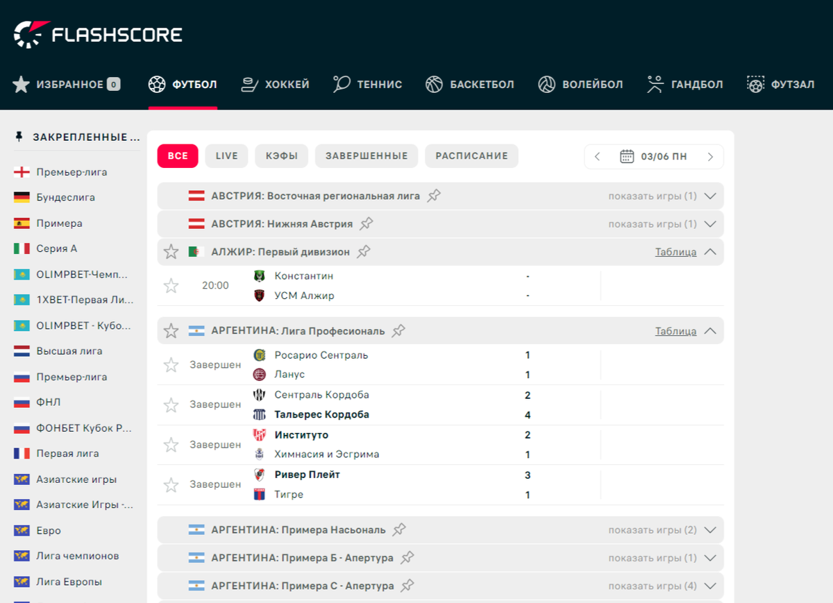The image size is (833, 603).
Task: Switch to Баскетбол sport tab
Action: 469,85
